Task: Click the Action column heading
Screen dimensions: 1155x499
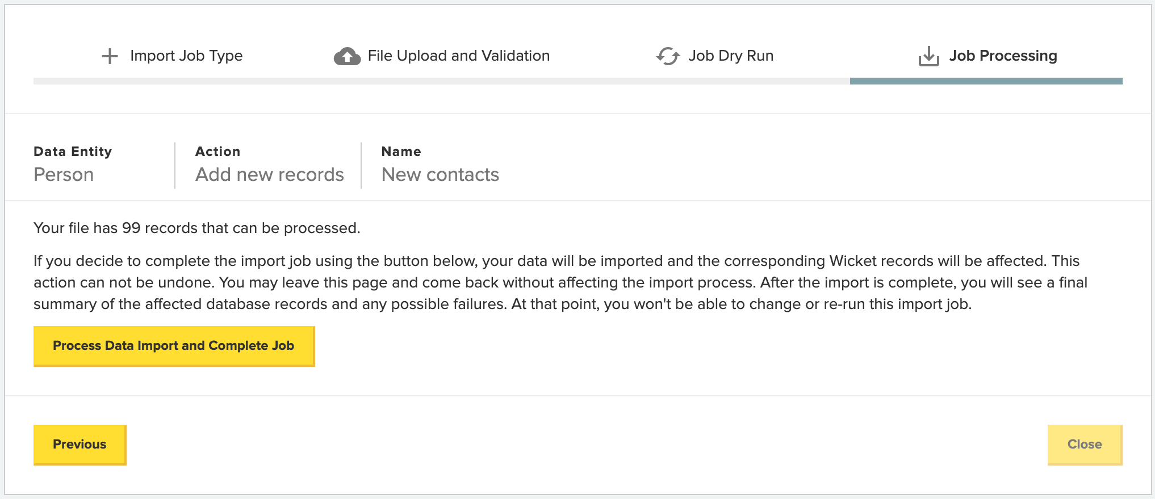Action: coord(217,151)
